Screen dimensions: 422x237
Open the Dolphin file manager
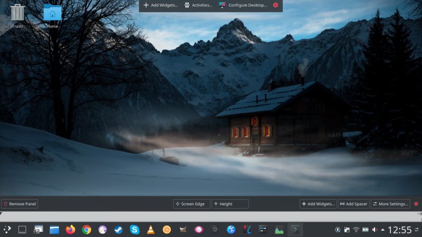(54, 230)
